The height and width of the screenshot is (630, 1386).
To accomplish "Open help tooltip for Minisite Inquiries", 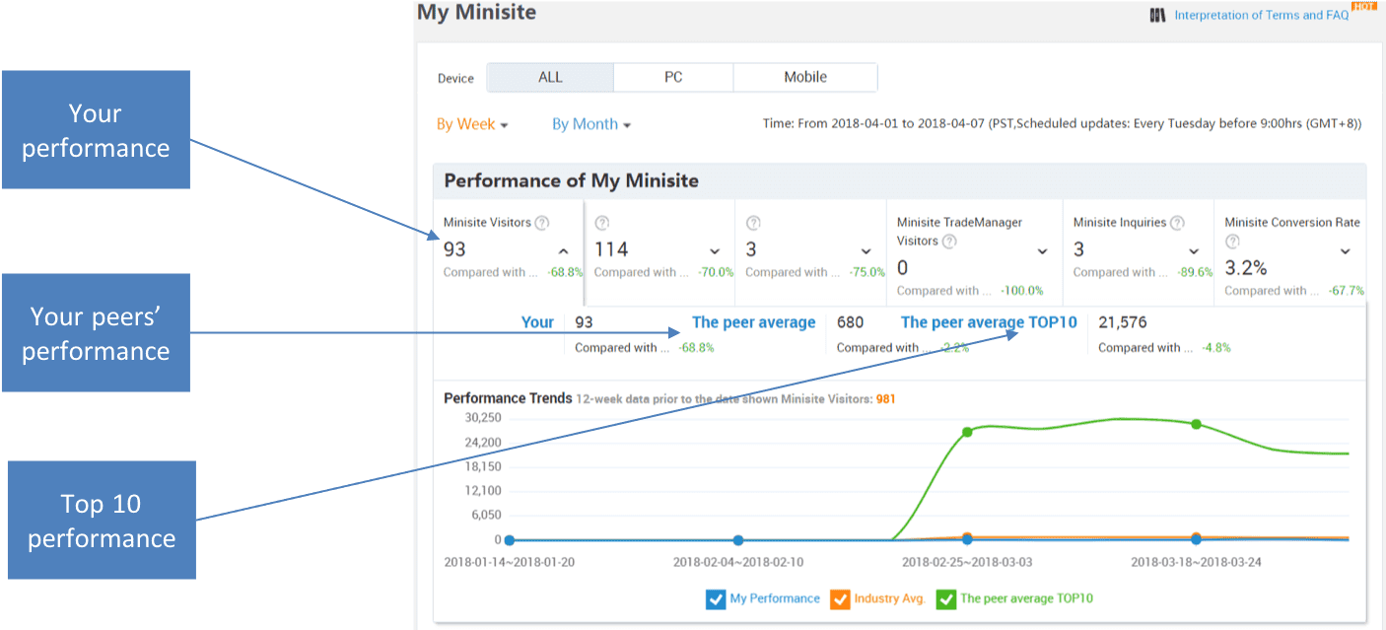I will [1176, 222].
